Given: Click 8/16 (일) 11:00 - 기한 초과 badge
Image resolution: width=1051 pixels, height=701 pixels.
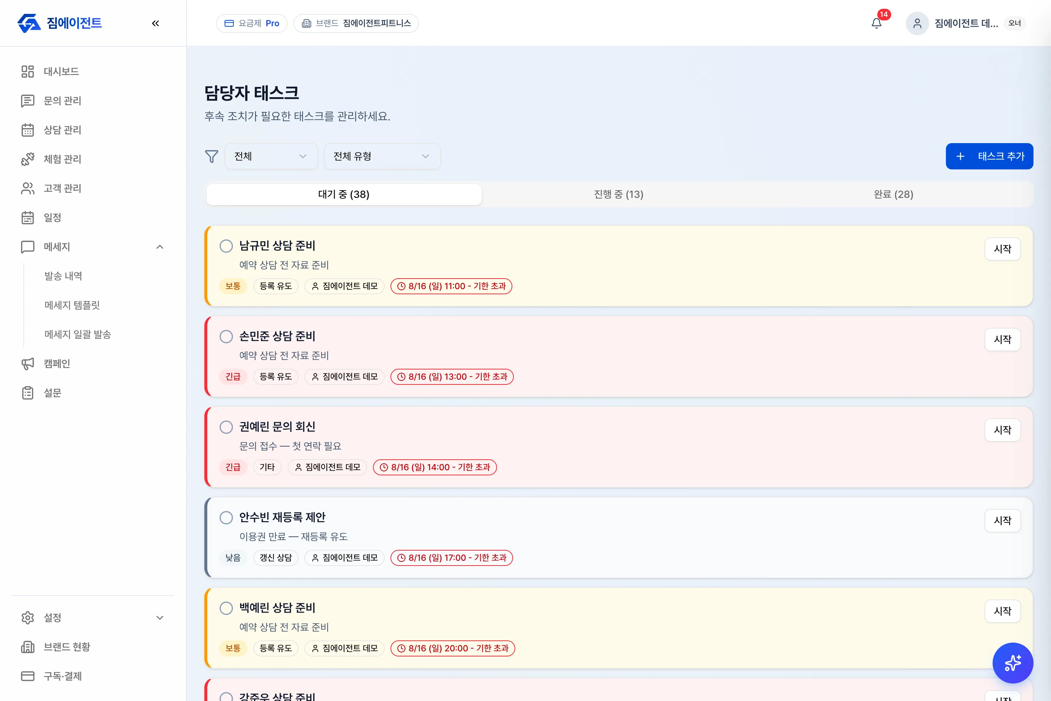Looking at the screenshot, I should [451, 286].
